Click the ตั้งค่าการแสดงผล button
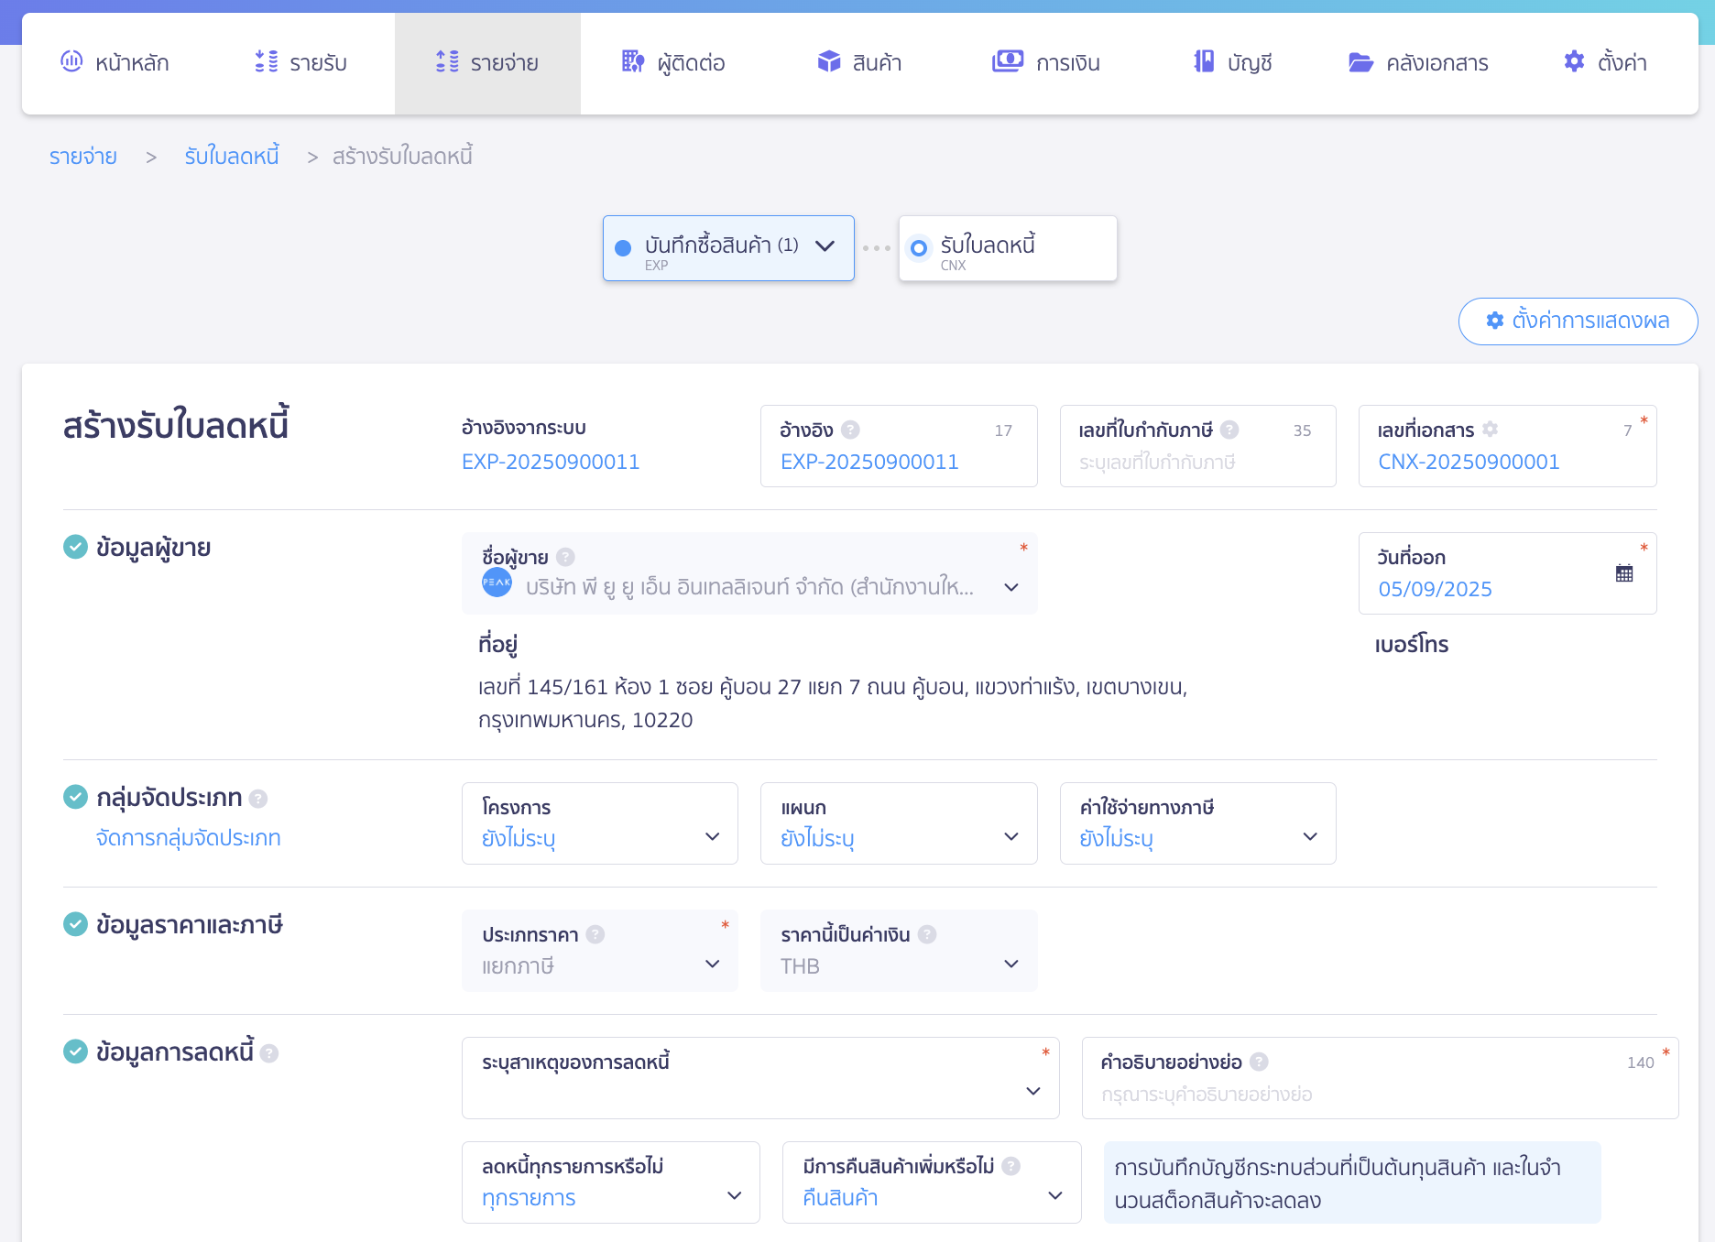Viewport: 1715px width, 1242px height. (1577, 321)
